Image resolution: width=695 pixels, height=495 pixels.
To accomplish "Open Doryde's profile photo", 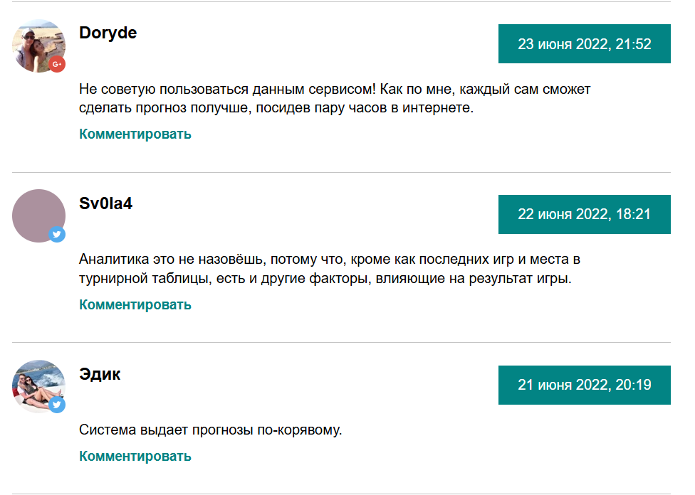I will [x=36, y=43].
